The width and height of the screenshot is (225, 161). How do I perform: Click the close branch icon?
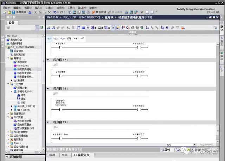(x=82, y=38)
